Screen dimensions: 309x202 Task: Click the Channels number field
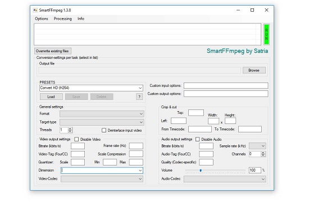(255, 154)
